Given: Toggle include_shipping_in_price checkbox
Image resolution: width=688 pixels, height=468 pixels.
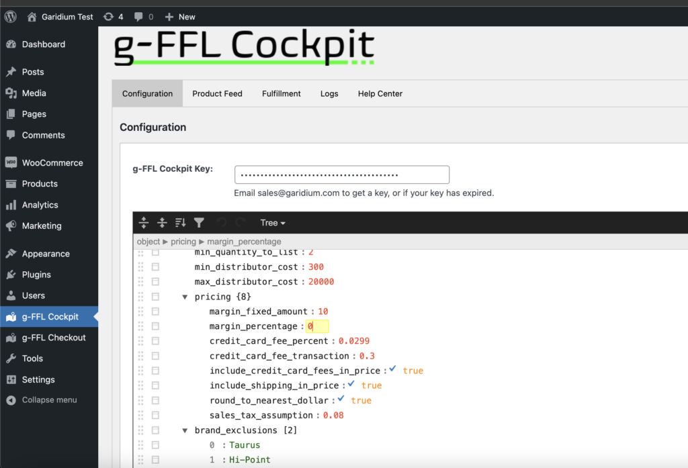Looking at the screenshot, I should click(x=351, y=384).
